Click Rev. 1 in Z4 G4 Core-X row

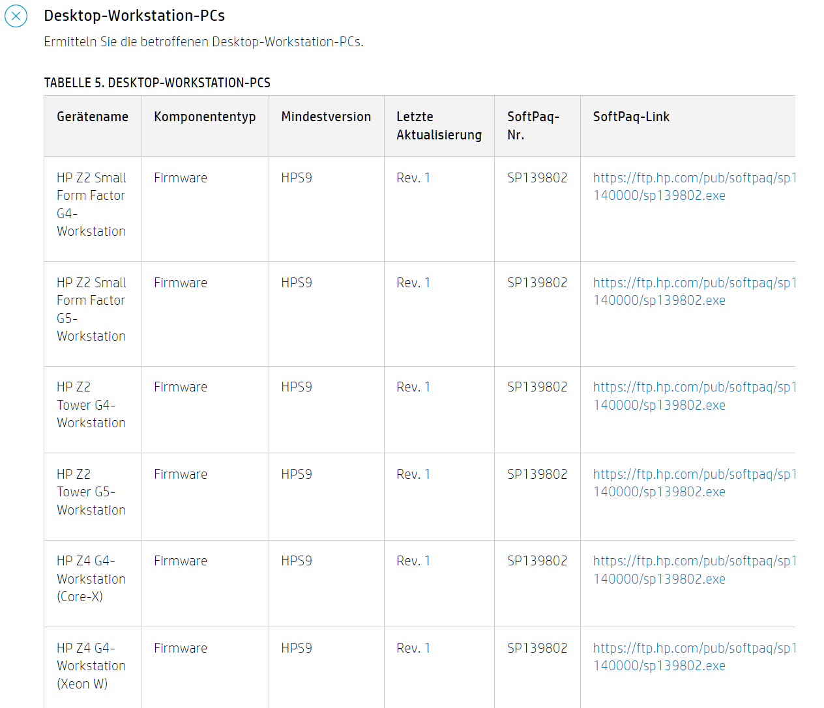[413, 561]
